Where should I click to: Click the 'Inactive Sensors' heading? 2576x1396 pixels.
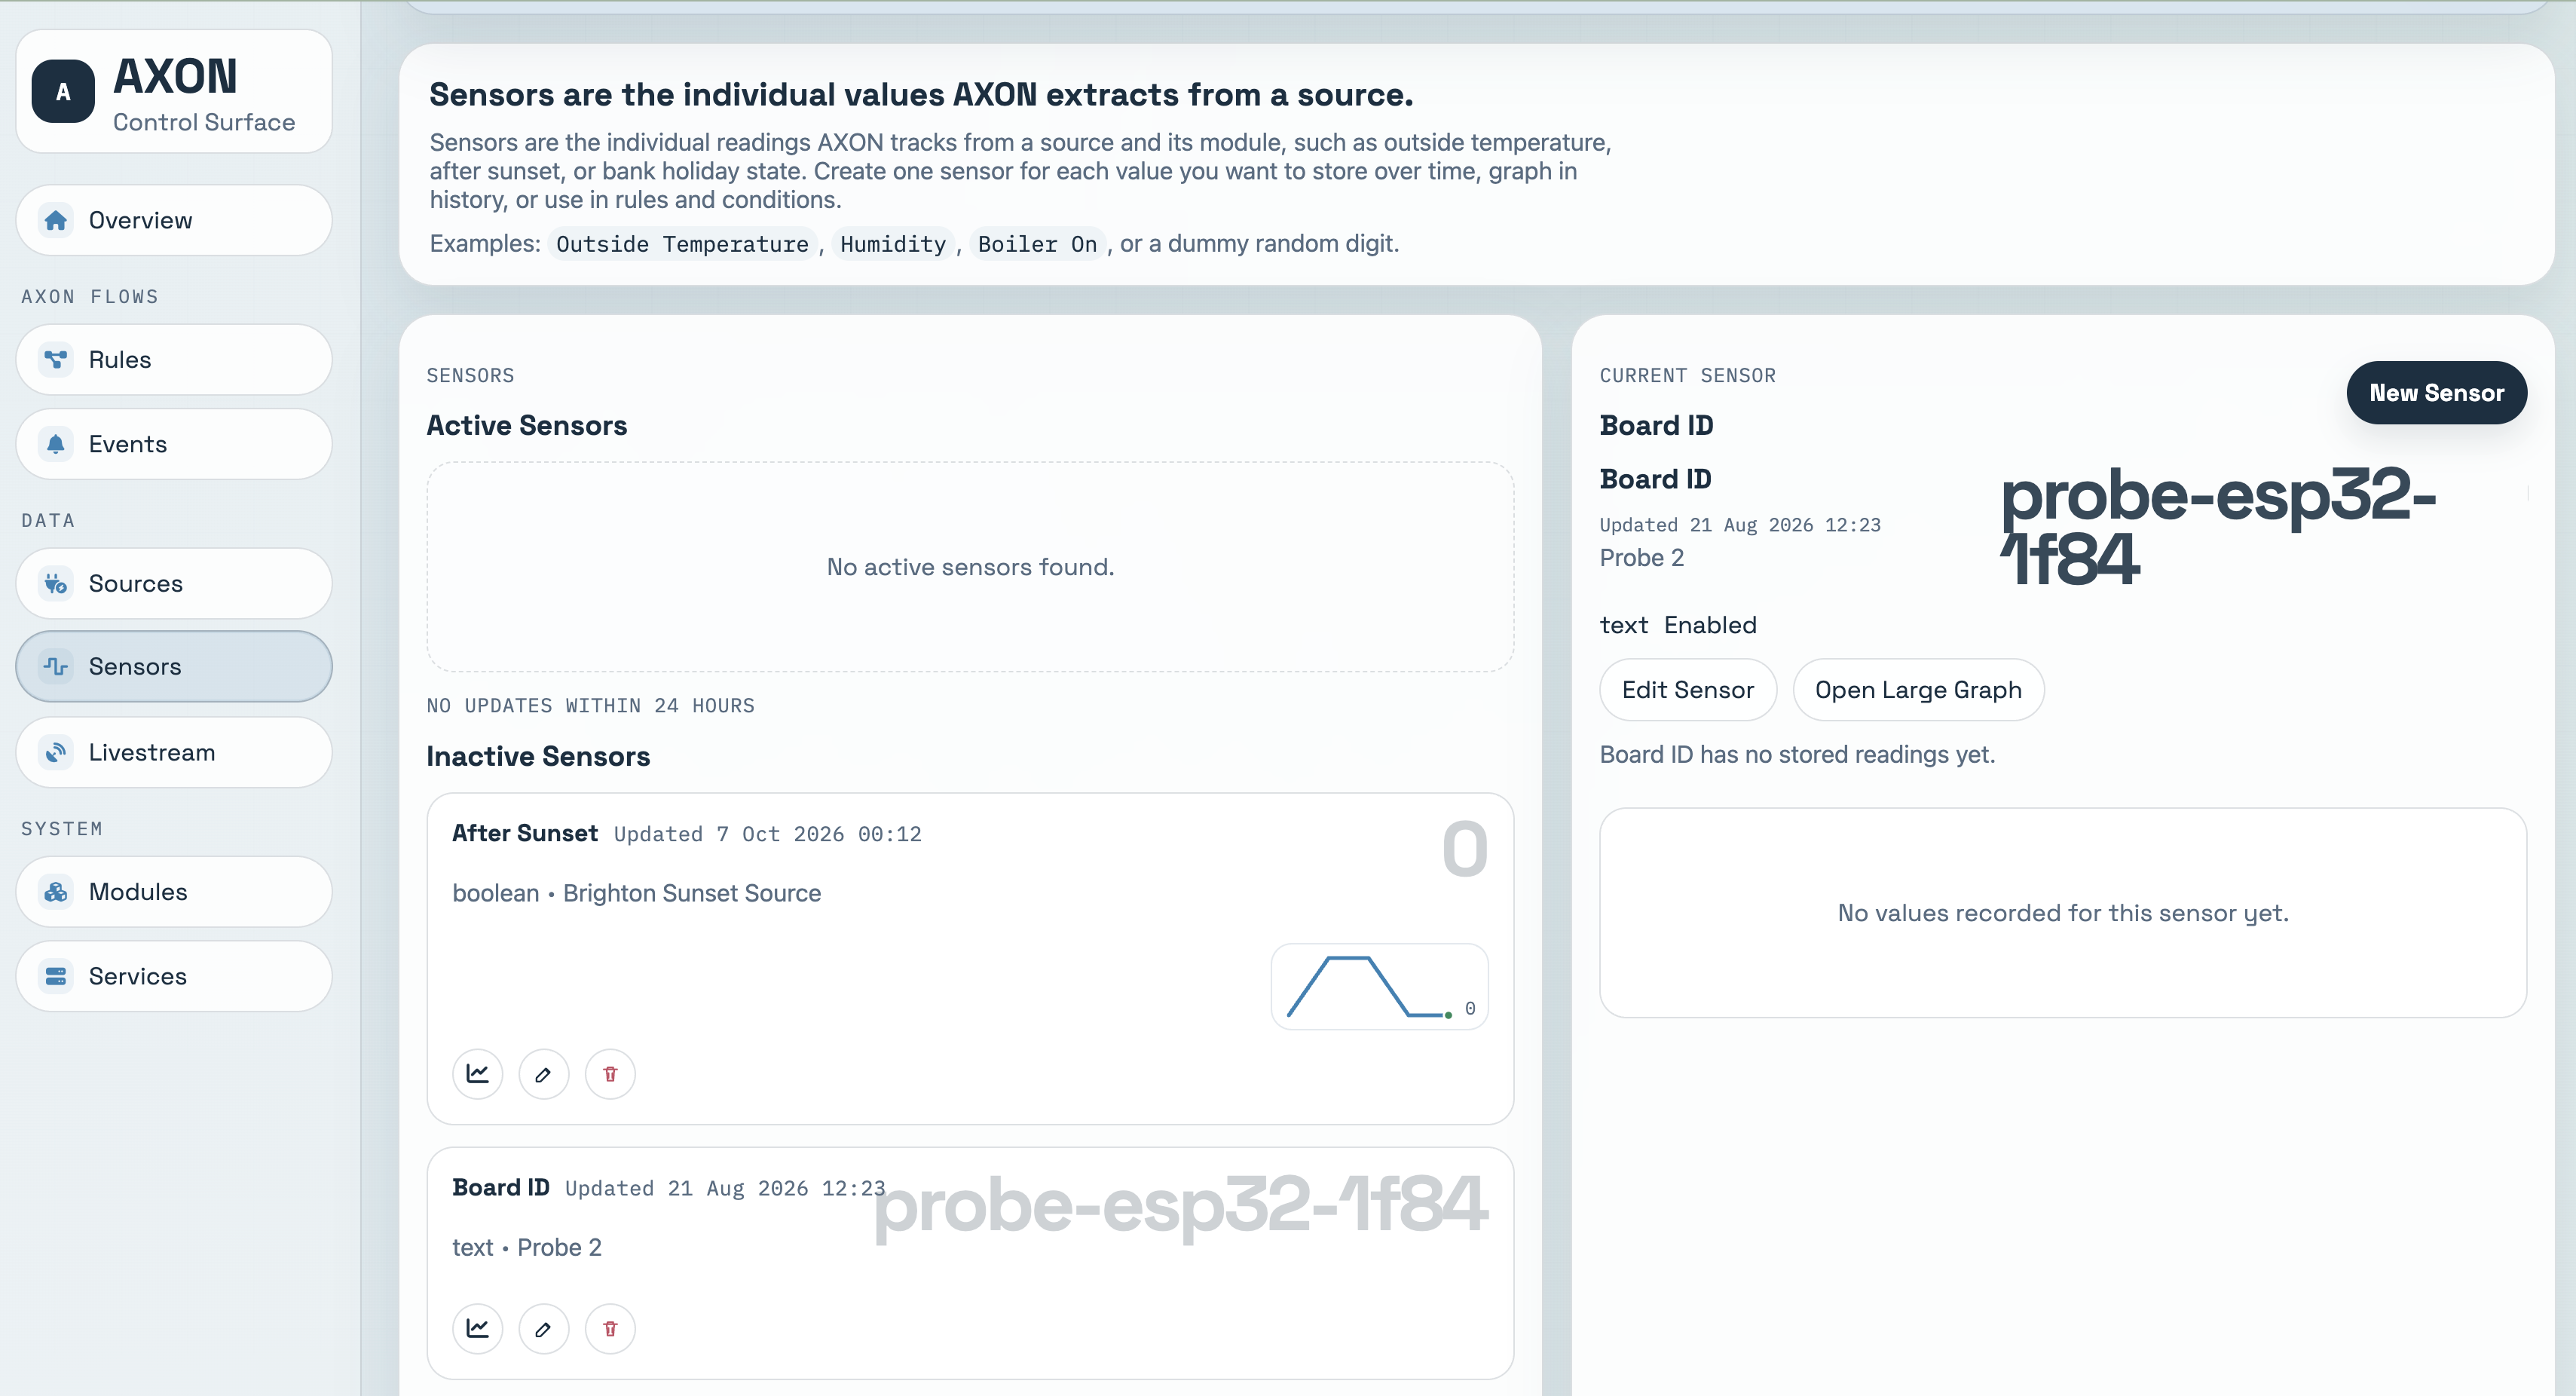point(538,756)
